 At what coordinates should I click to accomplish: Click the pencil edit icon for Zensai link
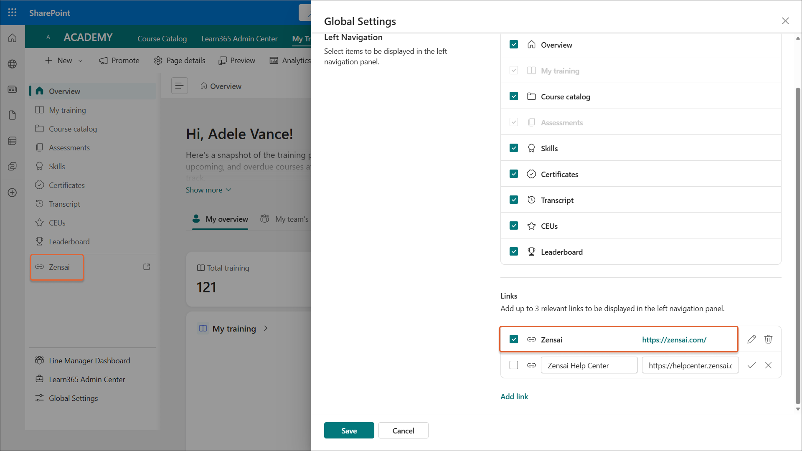pos(751,340)
